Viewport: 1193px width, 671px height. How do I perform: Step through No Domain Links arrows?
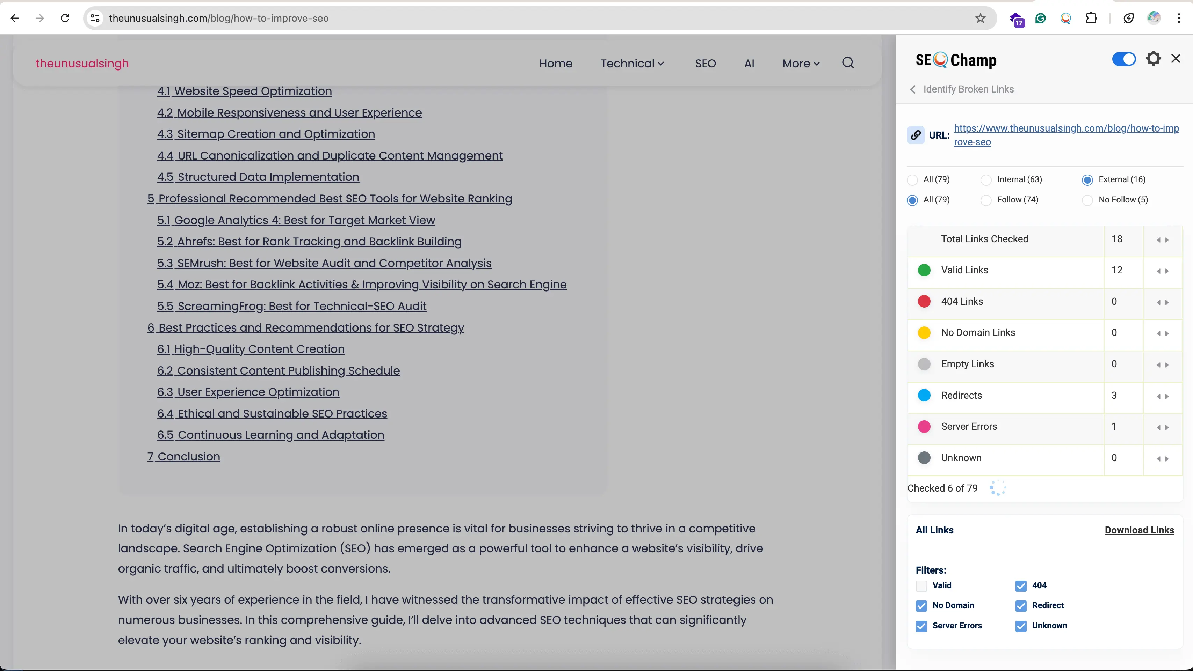[x=1163, y=333]
